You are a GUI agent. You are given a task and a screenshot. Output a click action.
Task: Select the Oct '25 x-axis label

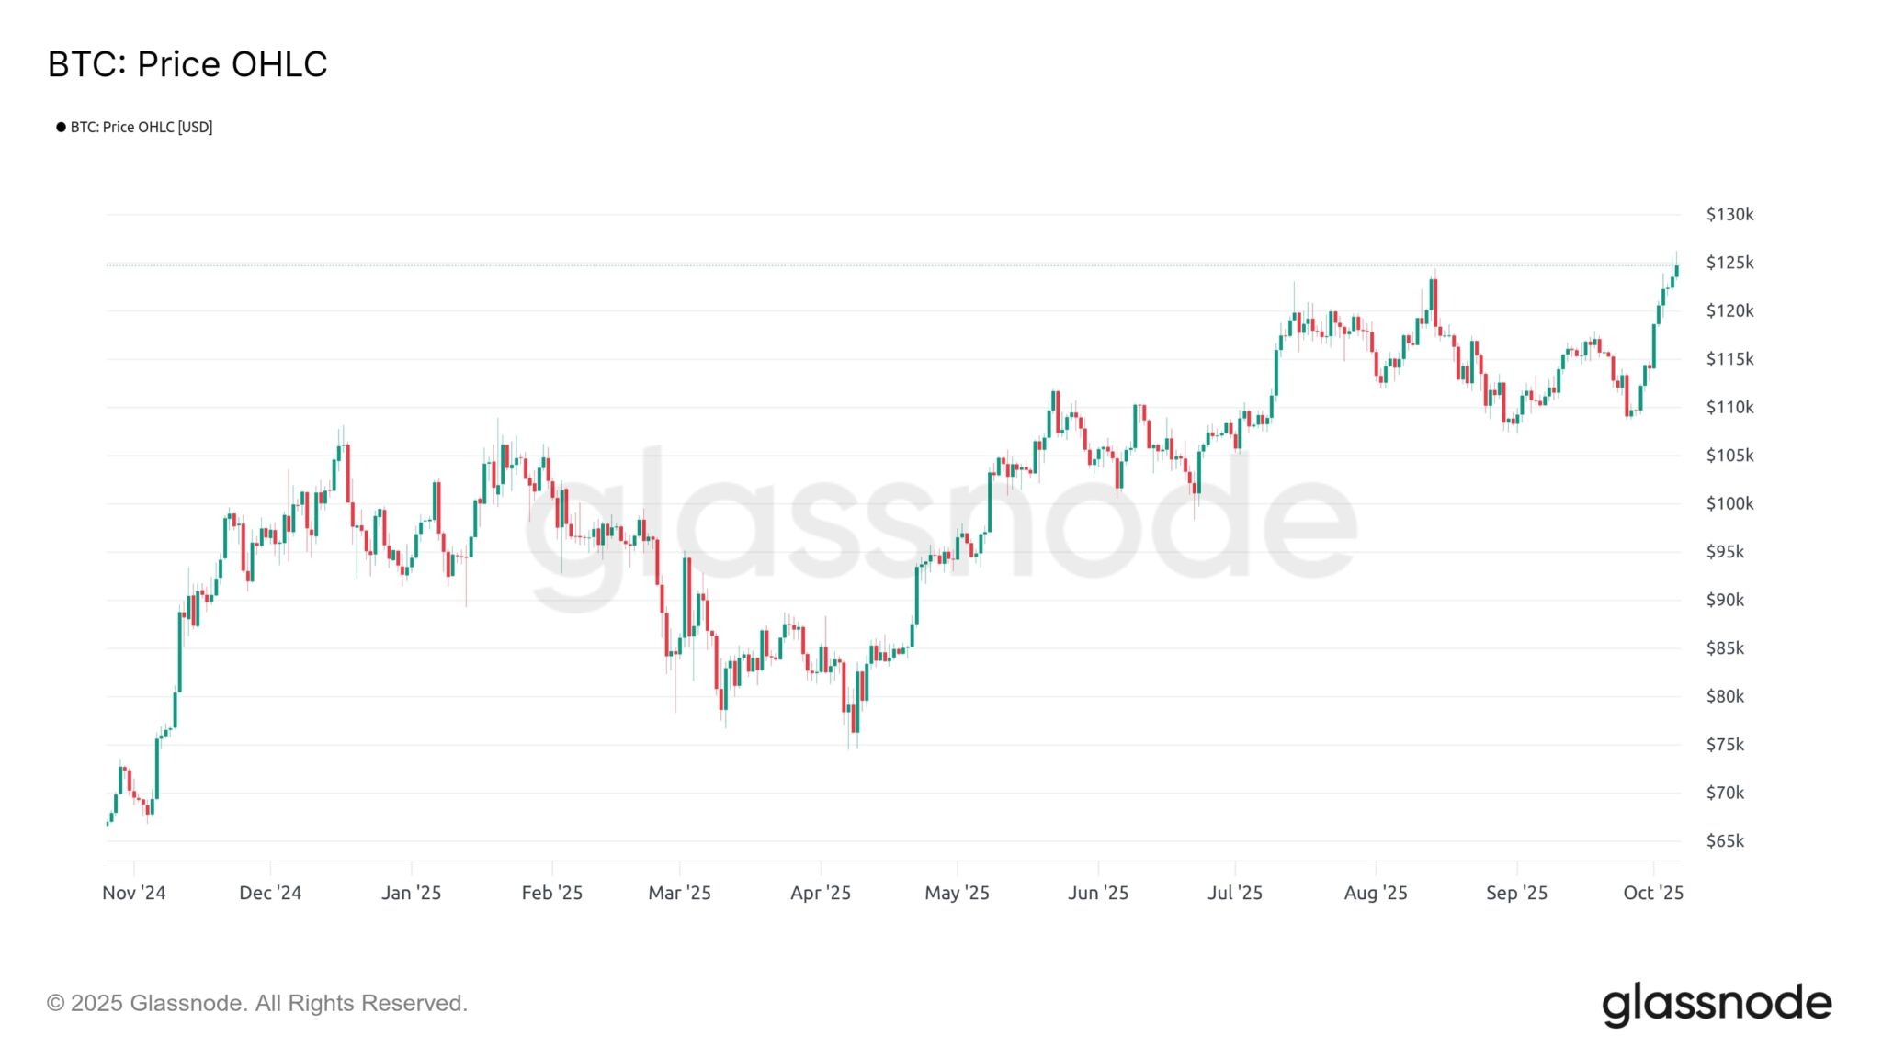click(1653, 893)
